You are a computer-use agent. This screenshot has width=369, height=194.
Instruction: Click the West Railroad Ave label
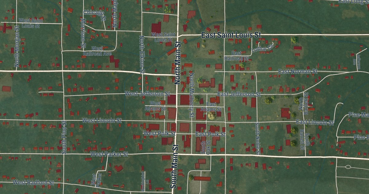[x=97, y=51]
